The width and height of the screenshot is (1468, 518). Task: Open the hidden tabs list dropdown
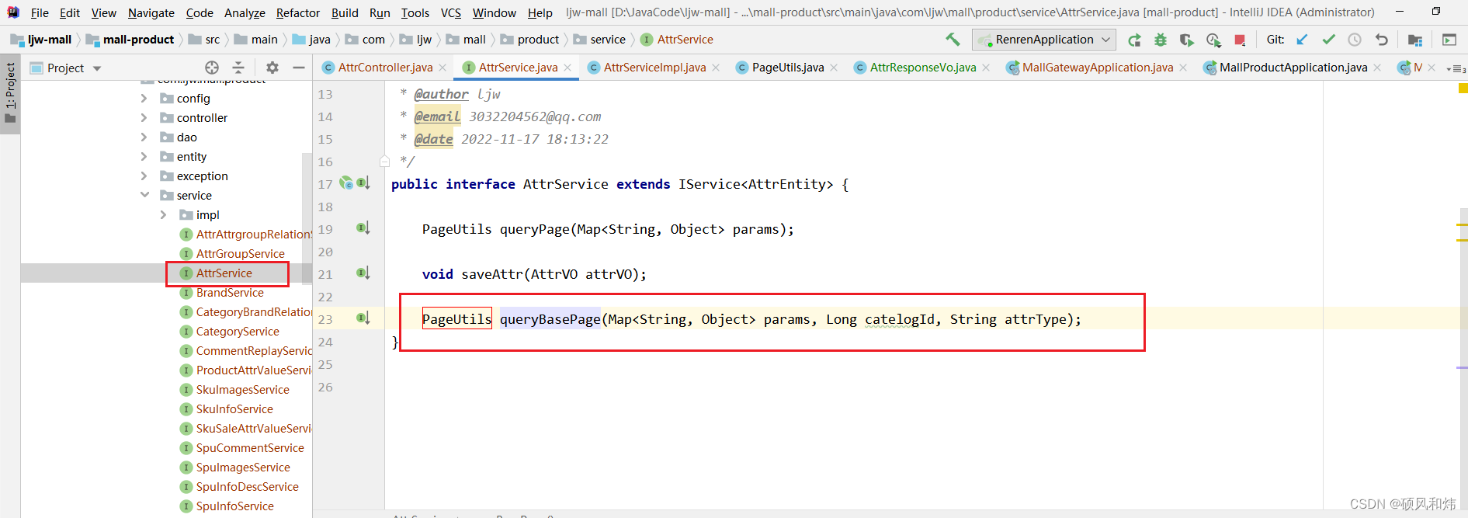click(x=1456, y=68)
